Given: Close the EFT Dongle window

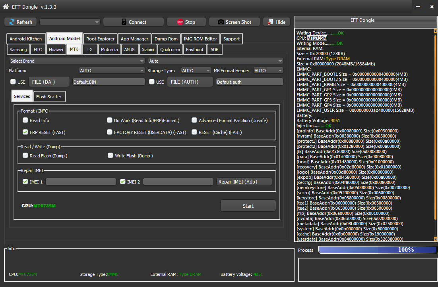Looking at the screenshot, I should tap(432, 7).
